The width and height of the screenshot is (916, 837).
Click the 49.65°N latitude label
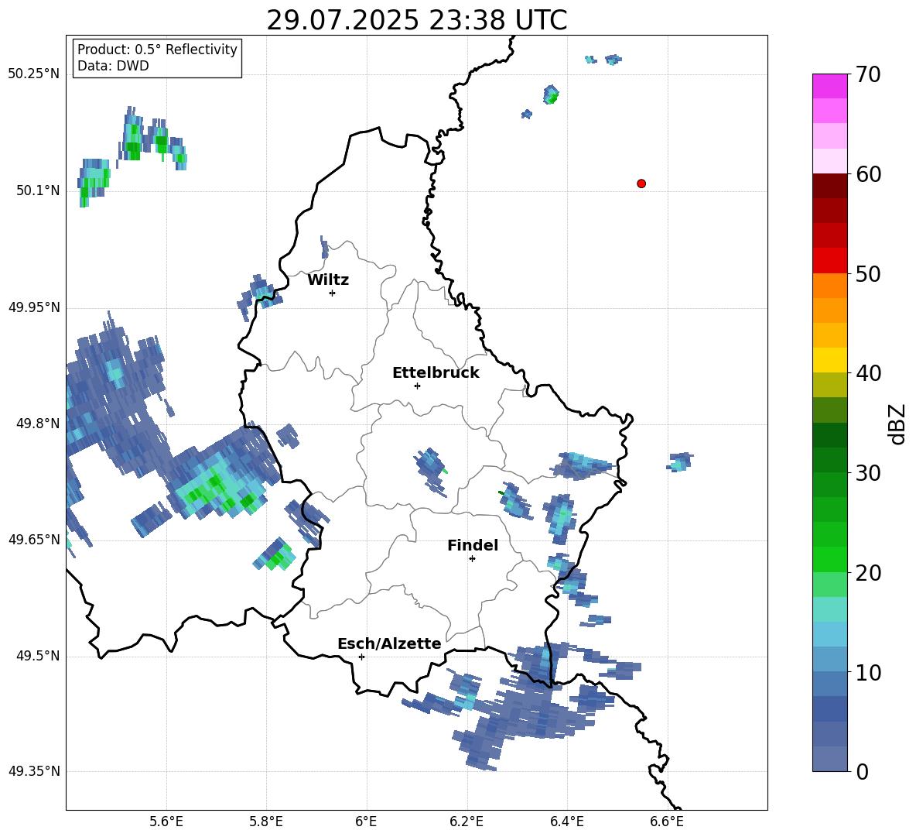click(x=34, y=539)
